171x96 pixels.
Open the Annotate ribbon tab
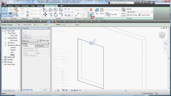(x=25, y=6)
